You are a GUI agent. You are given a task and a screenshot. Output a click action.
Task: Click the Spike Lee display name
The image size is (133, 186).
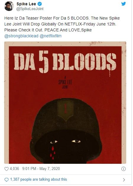(x=26, y=4)
